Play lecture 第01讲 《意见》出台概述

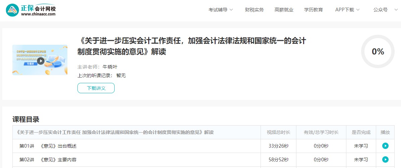385,146
